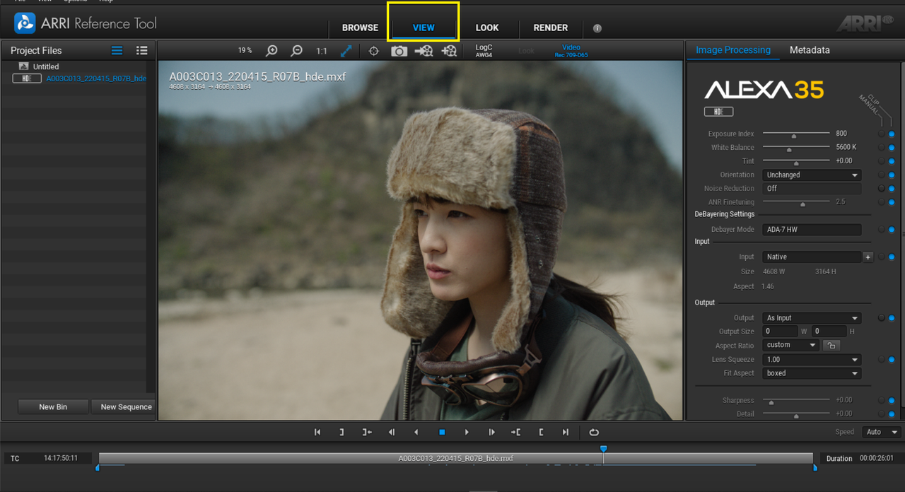
Task: Click the New Sequence button
Action: point(126,406)
